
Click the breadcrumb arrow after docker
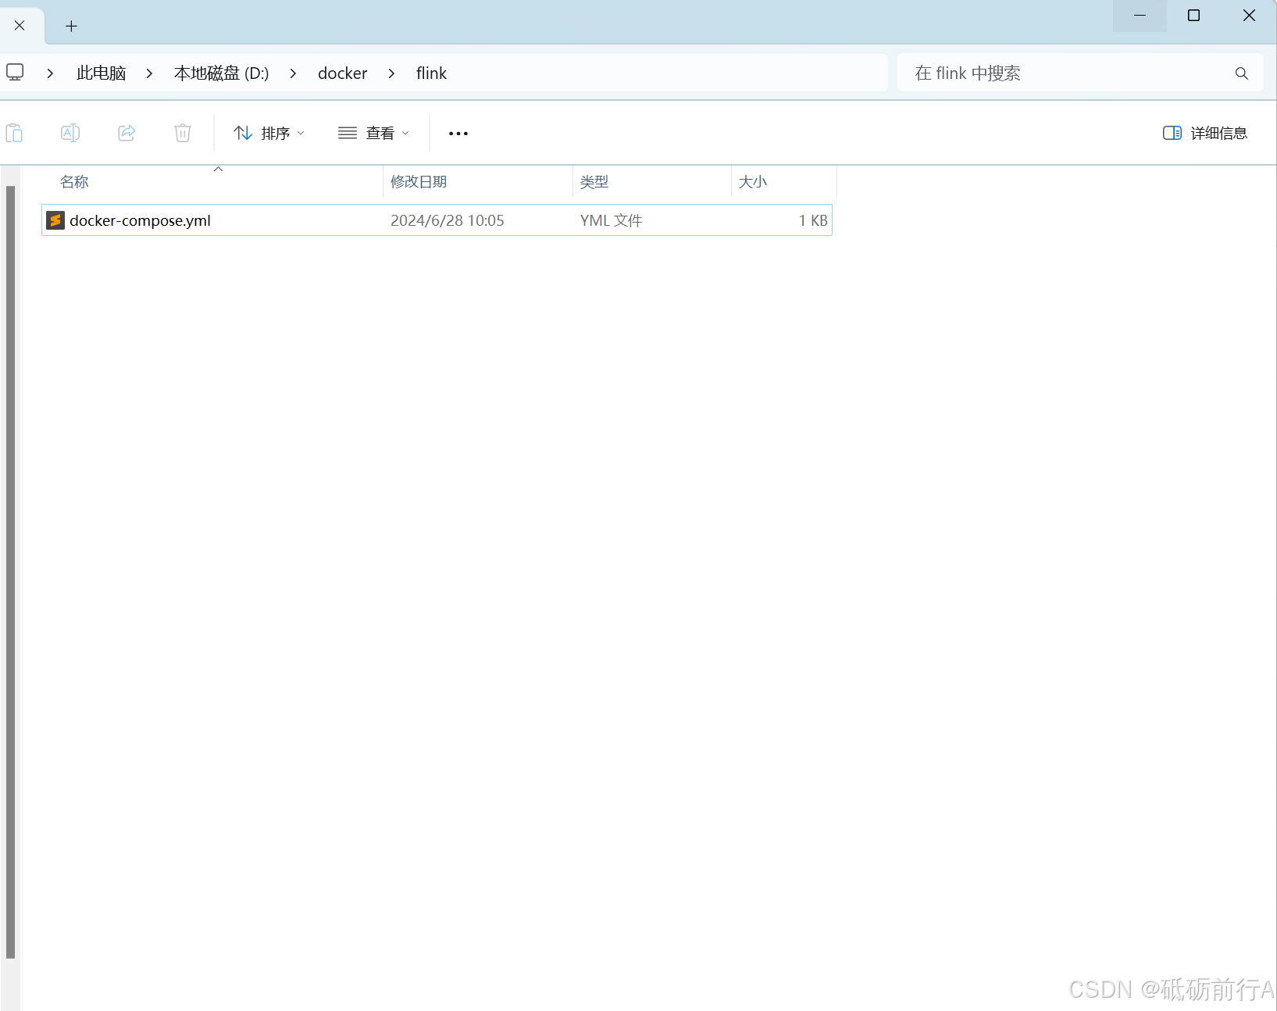391,73
